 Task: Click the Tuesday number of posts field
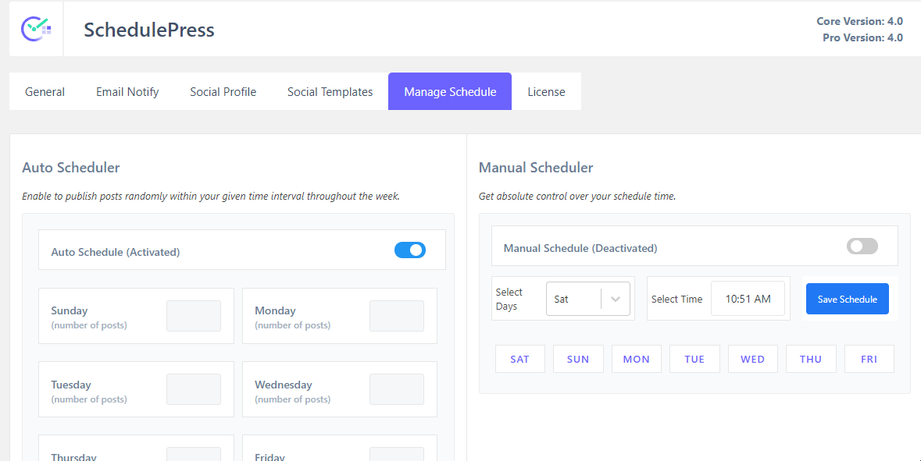[x=193, y=389]
